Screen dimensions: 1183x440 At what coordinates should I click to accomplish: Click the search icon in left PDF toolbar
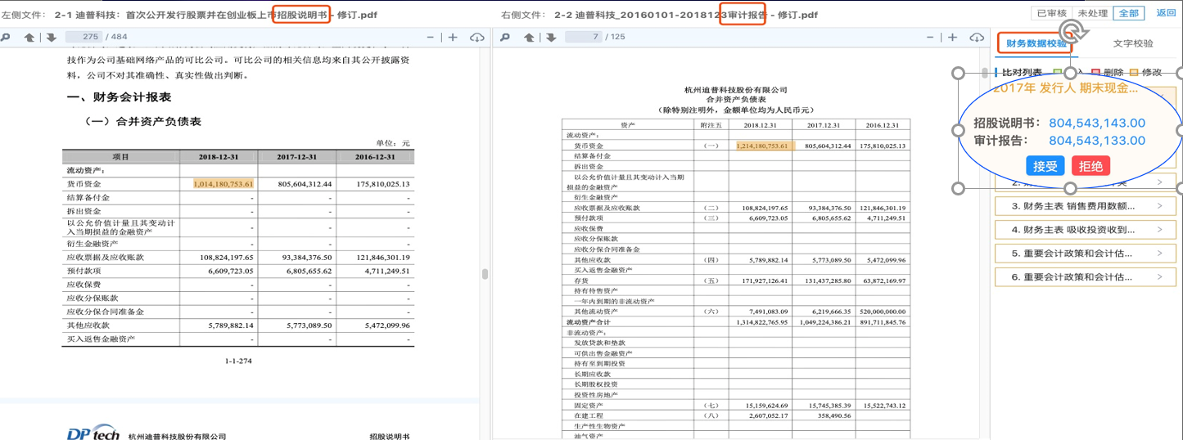click(5, 38)
